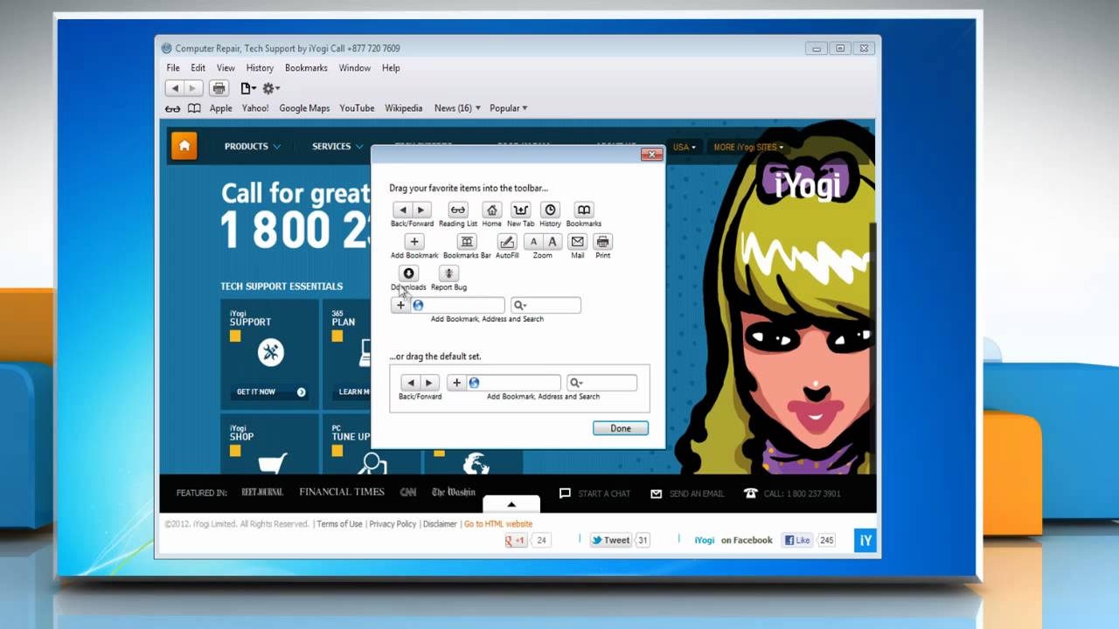Image resolution: width=1119 pixels, height=629 pixels.
Task: Click the smaller A Zoom button
Action: [533, 242]
